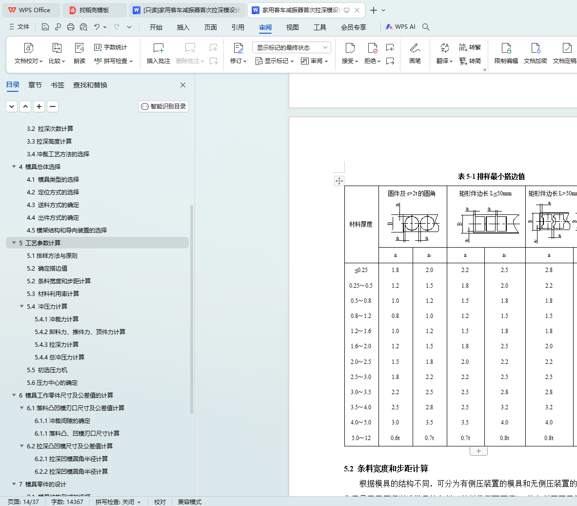Add a table row with plus button

(x=478, y=451)
